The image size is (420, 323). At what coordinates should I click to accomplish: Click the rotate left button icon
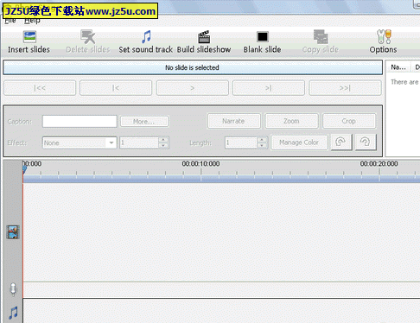click(x=341, y=142)
